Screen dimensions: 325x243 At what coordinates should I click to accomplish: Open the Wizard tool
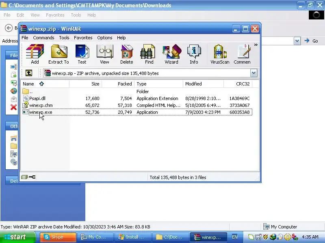pyautogui.click(x=171, y=54)
